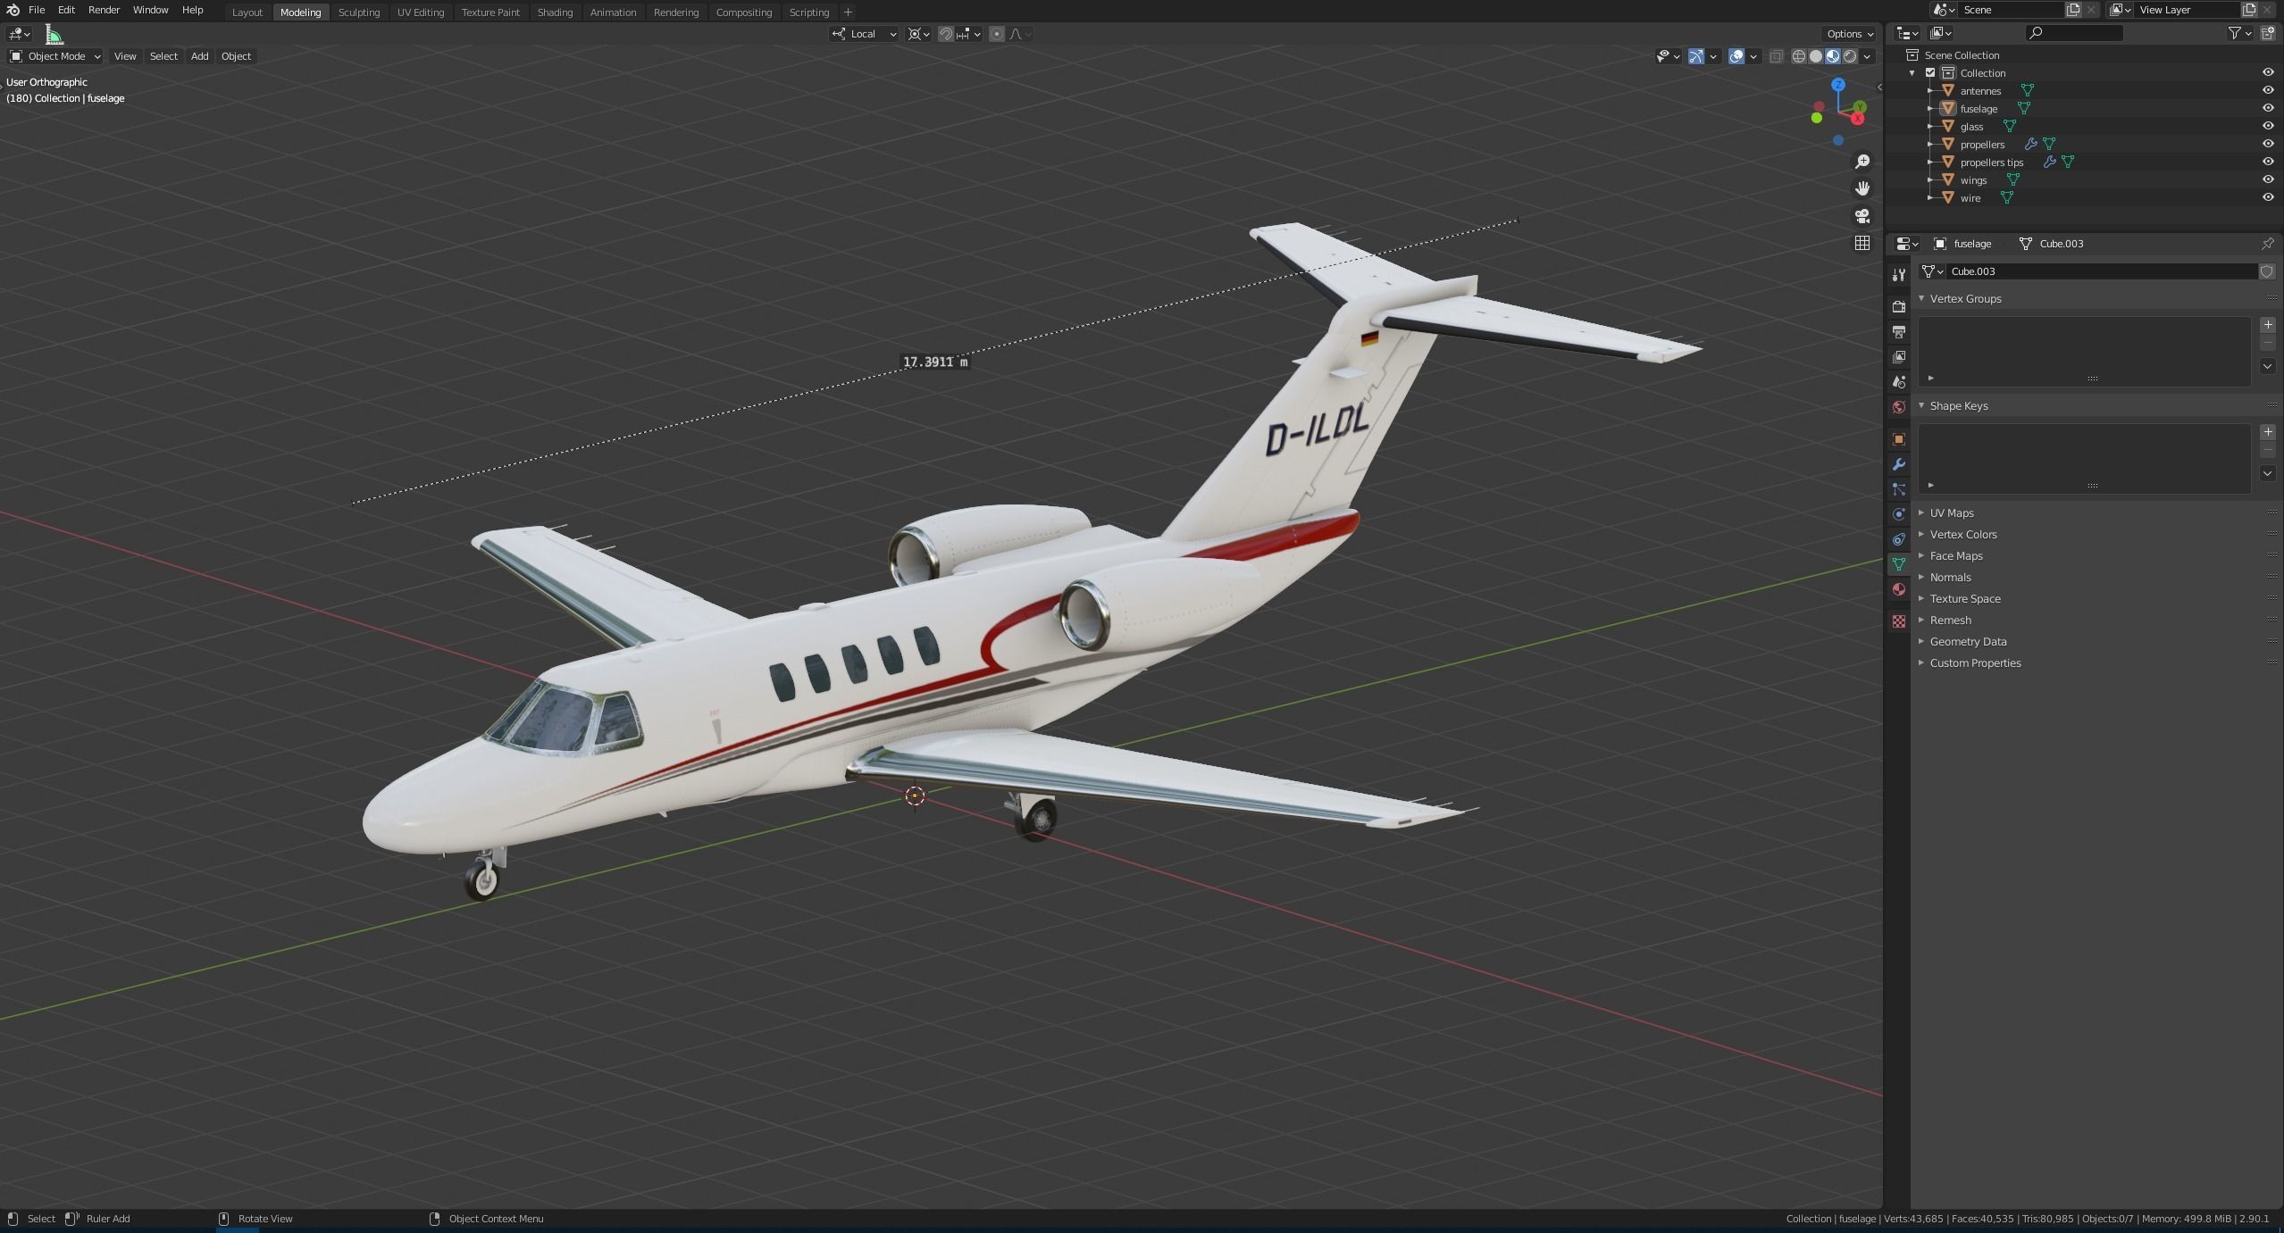The width and height of the screenshot is (2284, 1233).
Task: Toggle camera view with camera icon
Action: (x=1862, y=216)
